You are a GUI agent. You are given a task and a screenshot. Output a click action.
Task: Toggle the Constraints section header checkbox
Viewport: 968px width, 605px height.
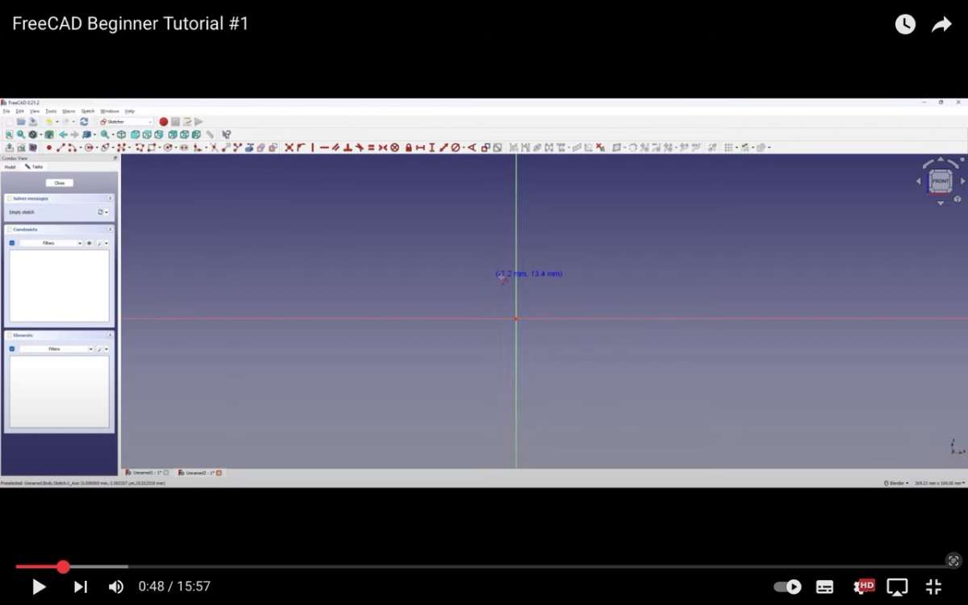click(10, 229)
